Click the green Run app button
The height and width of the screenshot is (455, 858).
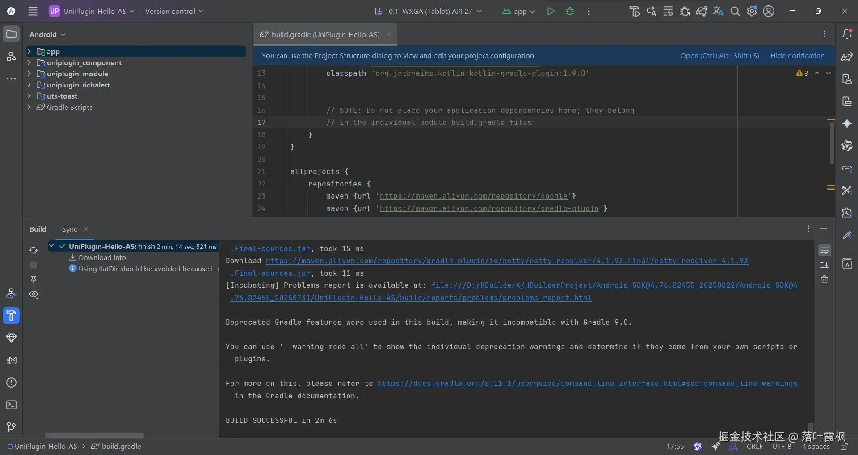click(551, 11)
